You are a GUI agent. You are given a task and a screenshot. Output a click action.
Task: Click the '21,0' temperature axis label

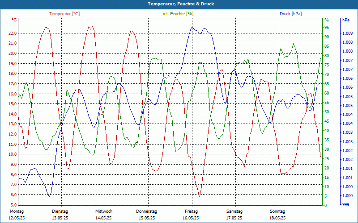point(13,43)
